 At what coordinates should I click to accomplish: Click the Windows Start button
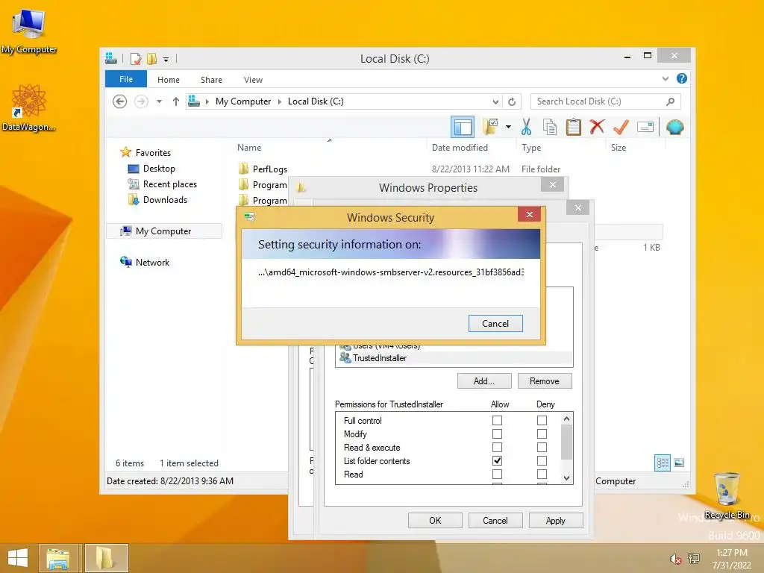tap(18, 558)
